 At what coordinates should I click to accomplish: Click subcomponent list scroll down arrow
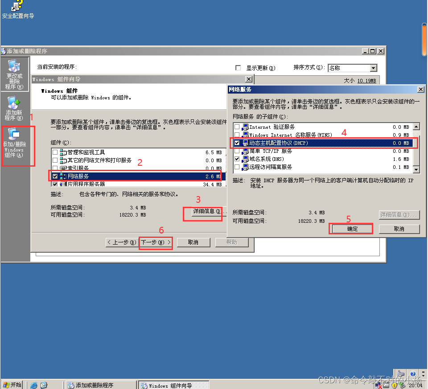pos(416,169)
